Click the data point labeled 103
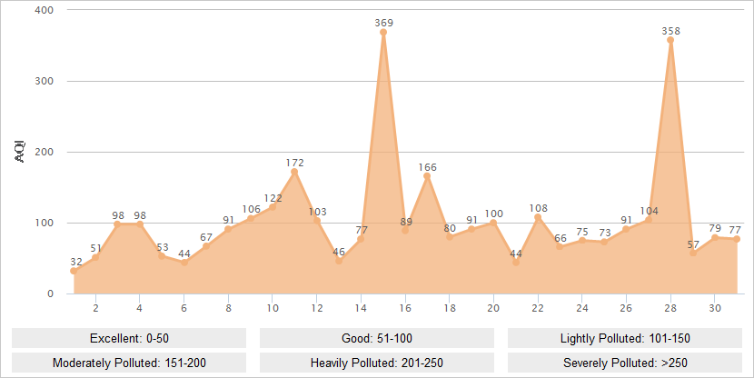 [x=317, y=220]
